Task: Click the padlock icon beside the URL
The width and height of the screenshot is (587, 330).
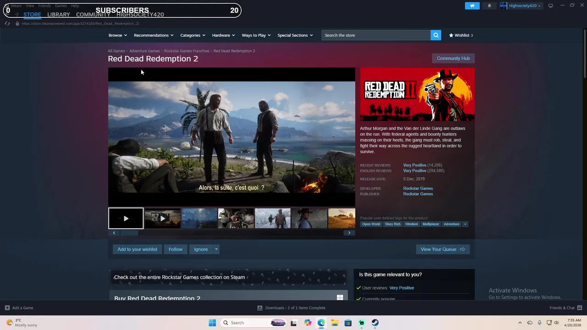Action: point(17,23)
